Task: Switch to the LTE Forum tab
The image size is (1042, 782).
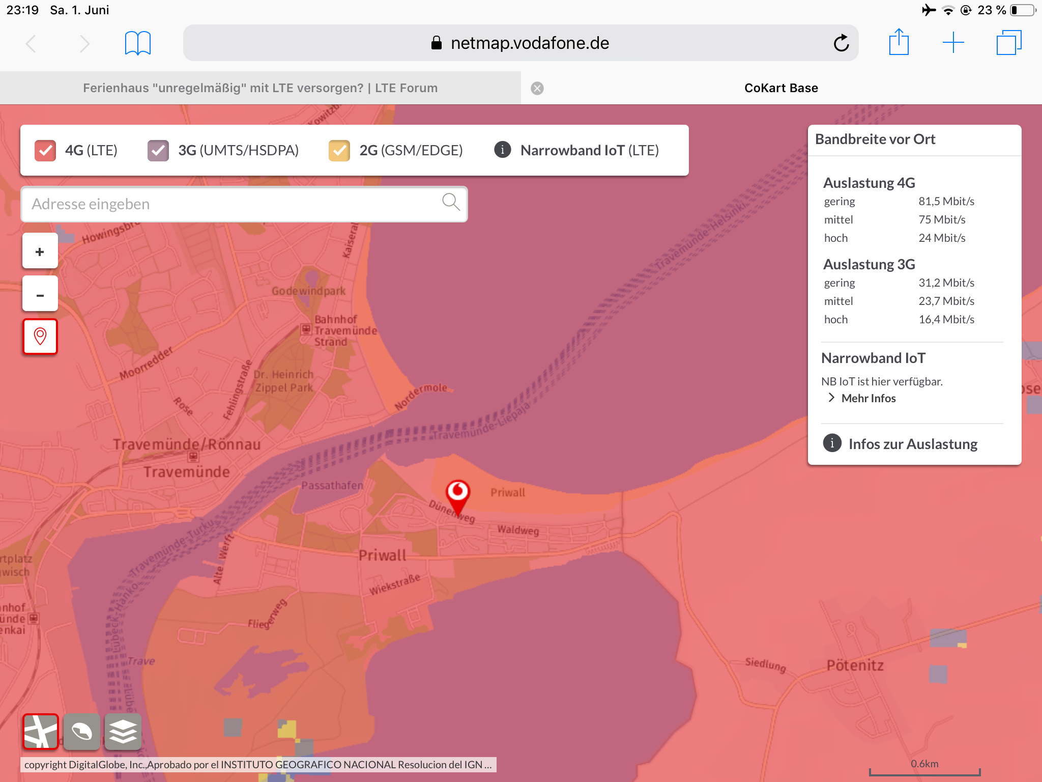Action: (260, 88)
